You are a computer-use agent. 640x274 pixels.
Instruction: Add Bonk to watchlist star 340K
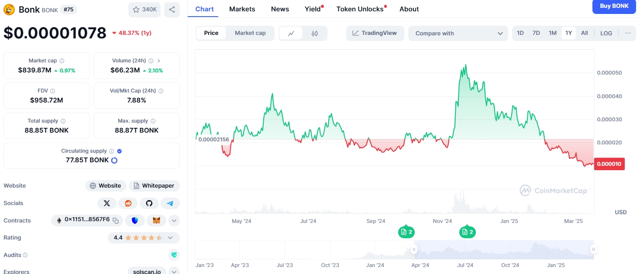click(145, 9)
